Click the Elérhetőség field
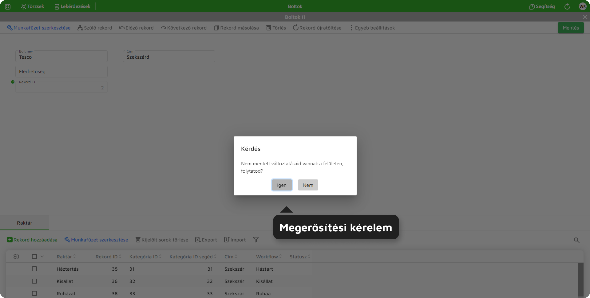 click(x=61, y=72)
